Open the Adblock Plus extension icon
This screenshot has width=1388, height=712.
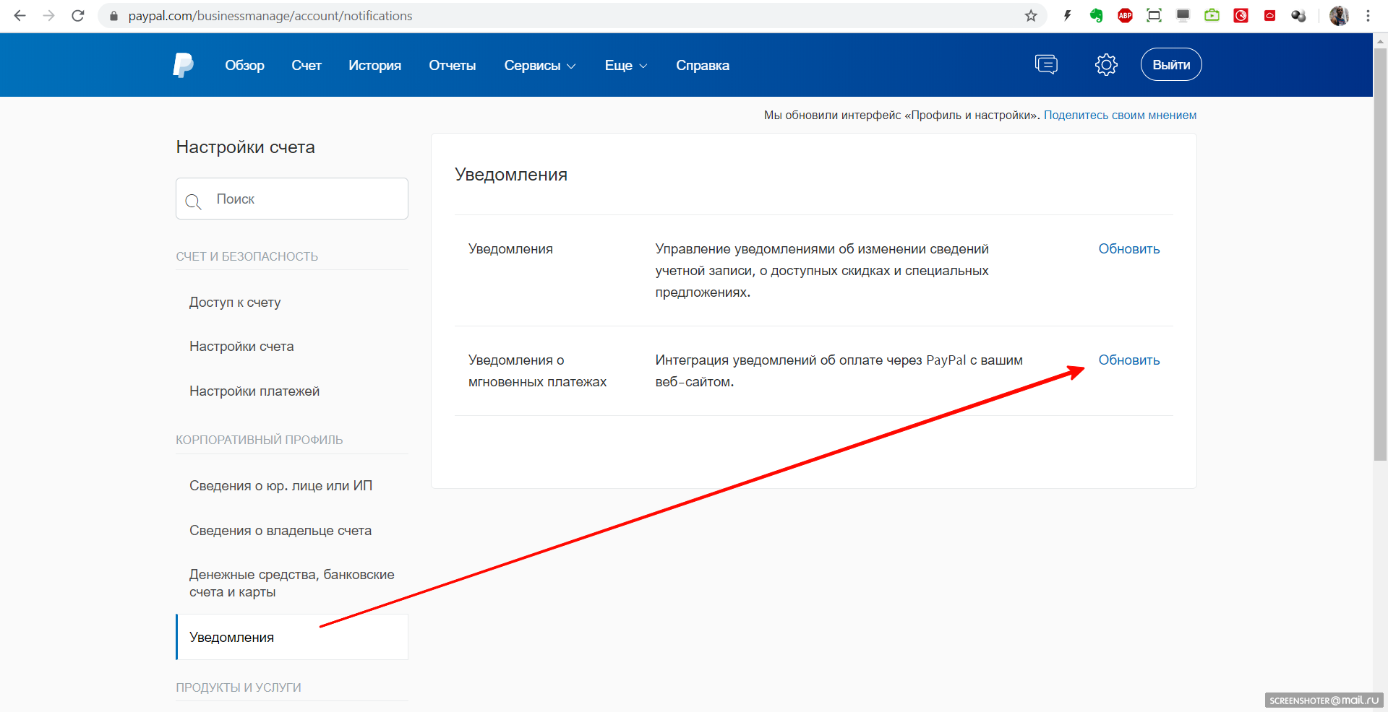[1125, 16]
